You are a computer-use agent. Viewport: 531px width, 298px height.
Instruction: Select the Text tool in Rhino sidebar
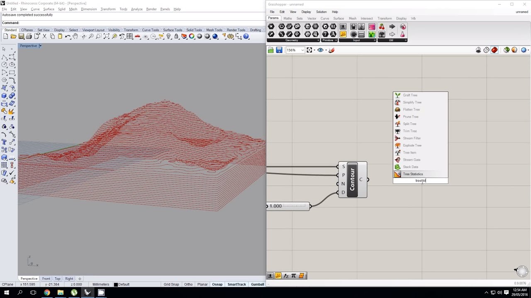pyautogui.click(x=4, y=142)
